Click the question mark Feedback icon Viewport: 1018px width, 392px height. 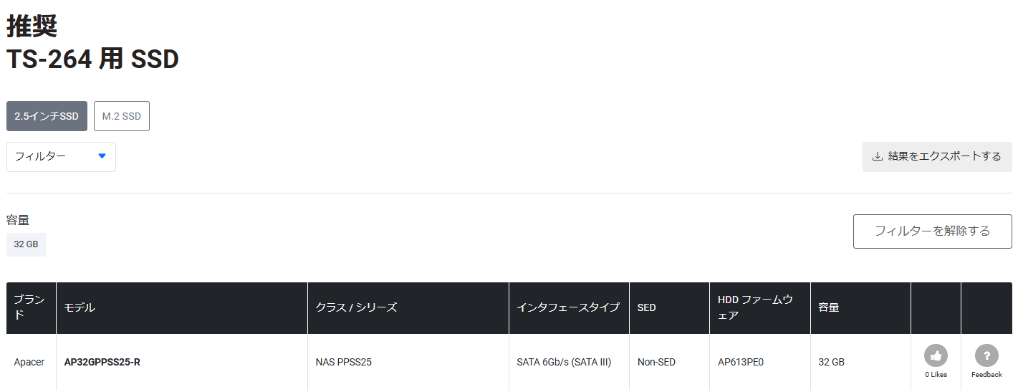pos(986,355)
